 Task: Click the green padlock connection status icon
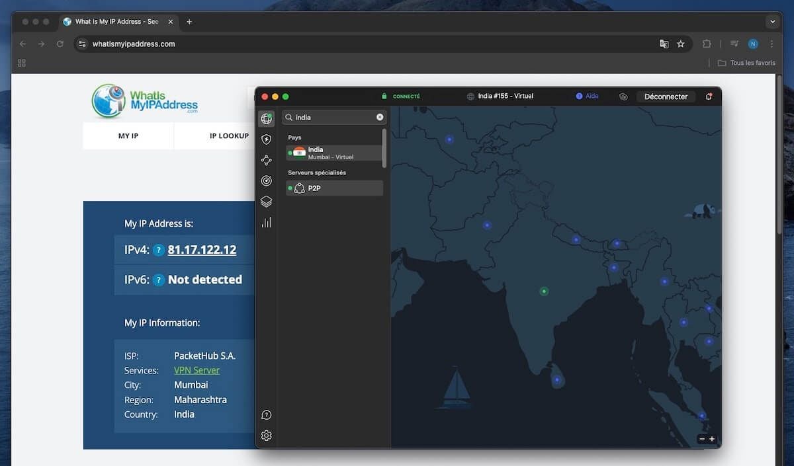point(384,97)
